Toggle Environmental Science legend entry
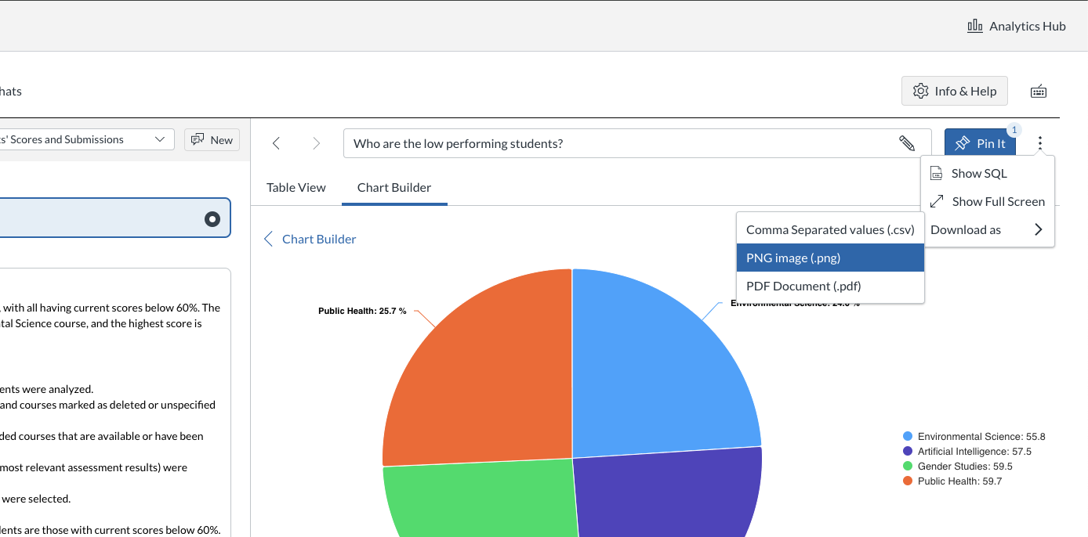This screenshot has height=537, width=1088. pyautogui.click(x=974, y=437)
